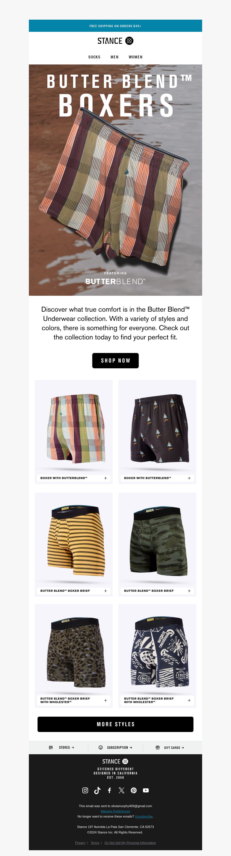
Task: Open the Manage Preferences link
Action: coord(115,811)
